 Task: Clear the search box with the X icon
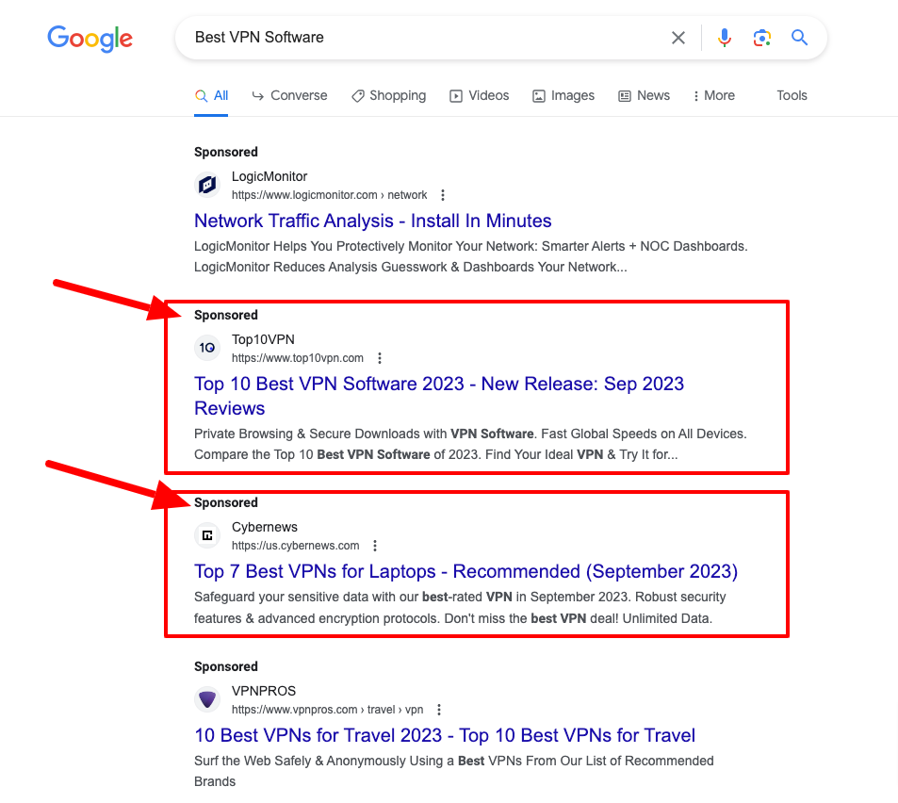click(678, 38)
